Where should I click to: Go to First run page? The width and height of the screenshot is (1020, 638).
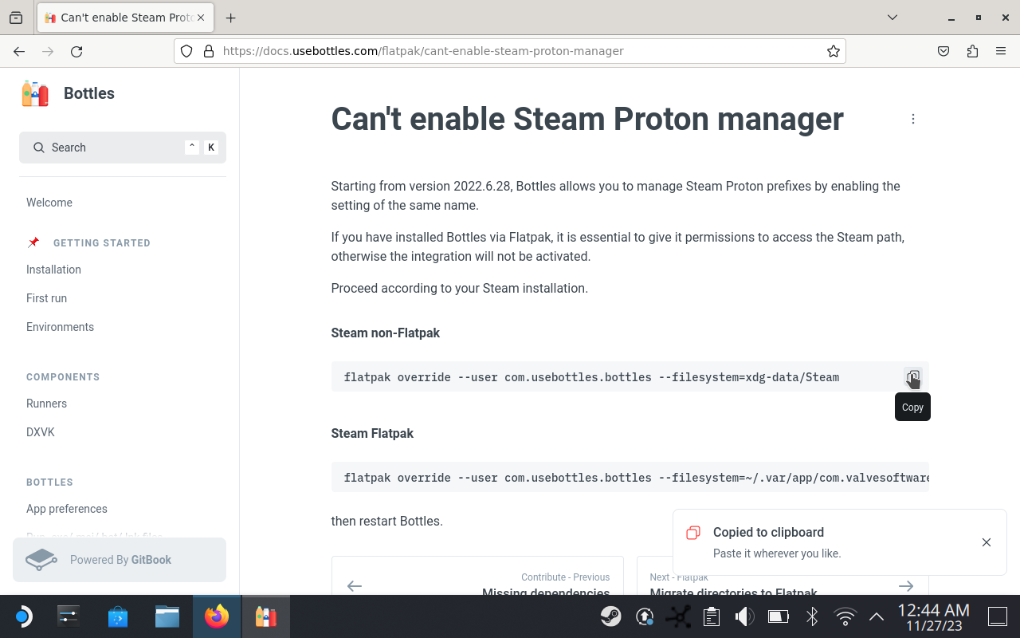[x=46, y=298]
